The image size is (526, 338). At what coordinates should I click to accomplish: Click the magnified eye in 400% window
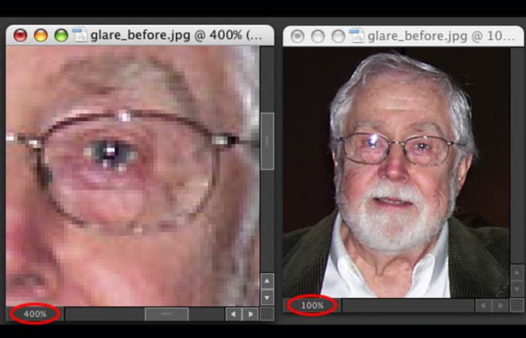pyautogui.click(x=113, y=152)
